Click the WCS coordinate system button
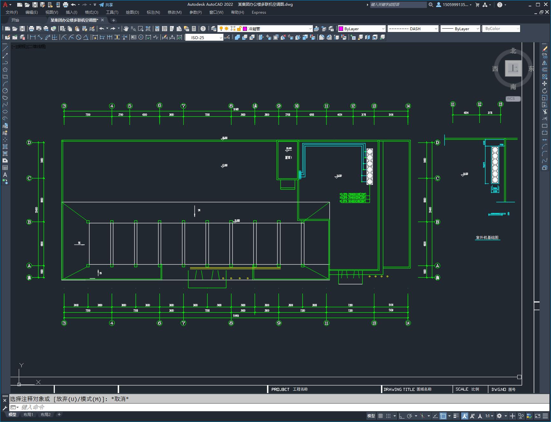551x422 pixels. 512,99
